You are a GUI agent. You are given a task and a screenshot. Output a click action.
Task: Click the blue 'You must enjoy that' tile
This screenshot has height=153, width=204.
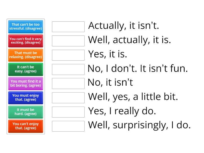click(25, 98)
